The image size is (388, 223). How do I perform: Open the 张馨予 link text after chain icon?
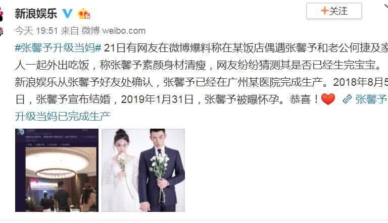tap(371, 99)
